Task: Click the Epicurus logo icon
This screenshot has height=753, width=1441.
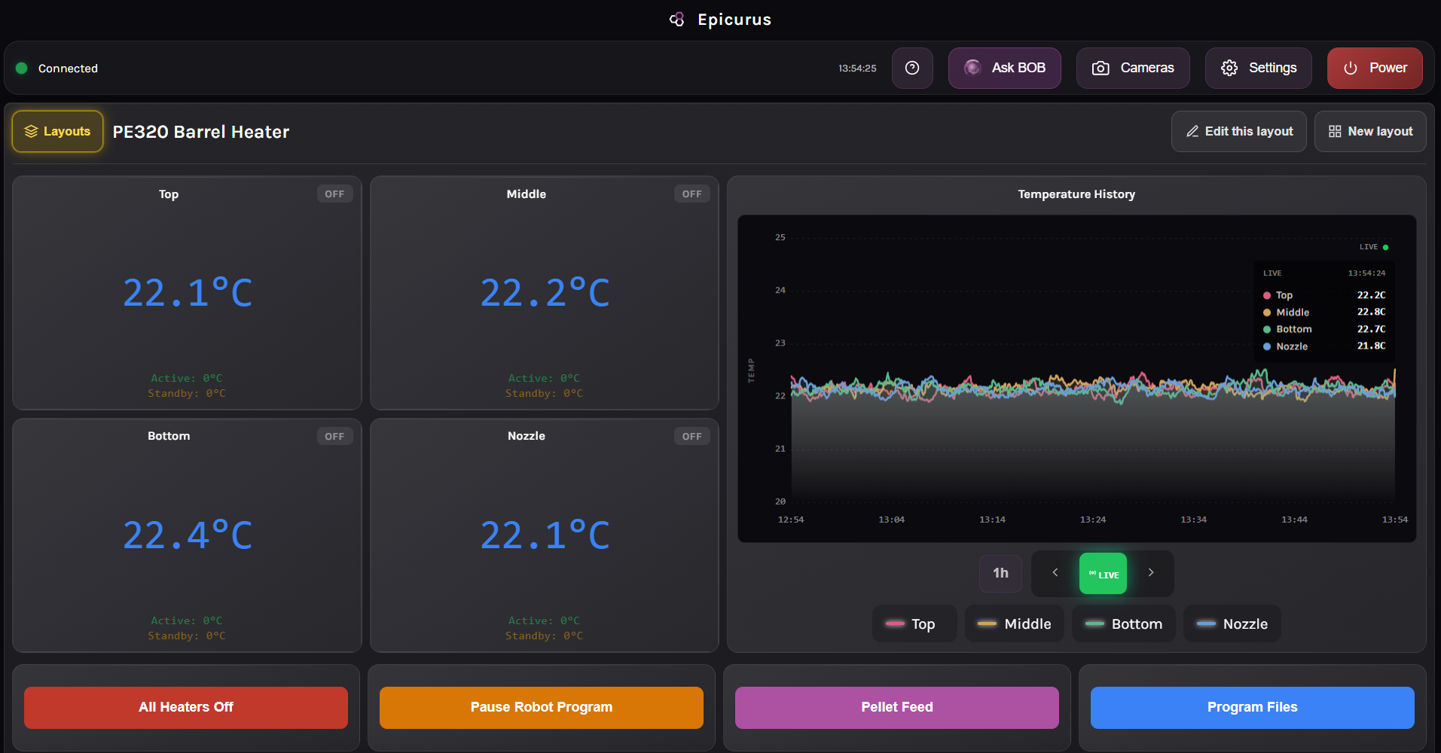Action: 677,20
